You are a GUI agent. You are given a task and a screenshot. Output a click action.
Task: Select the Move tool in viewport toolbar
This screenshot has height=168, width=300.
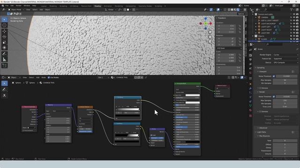click(x=4, y=31)
